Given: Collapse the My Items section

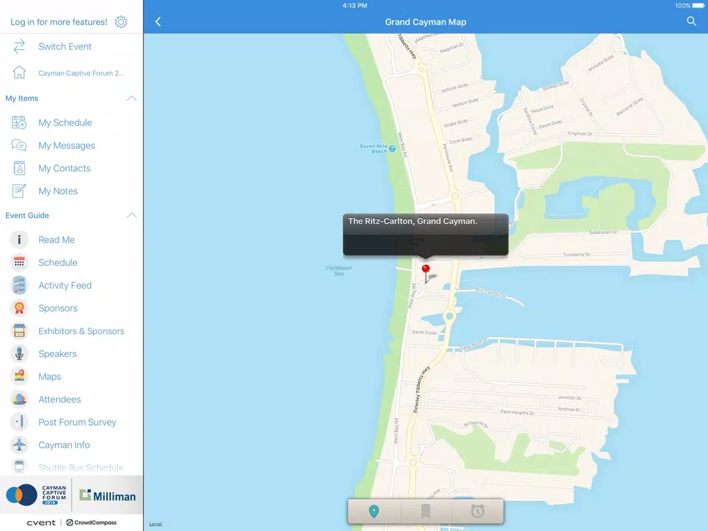Looking at the screenshot, I should point(132,98).
